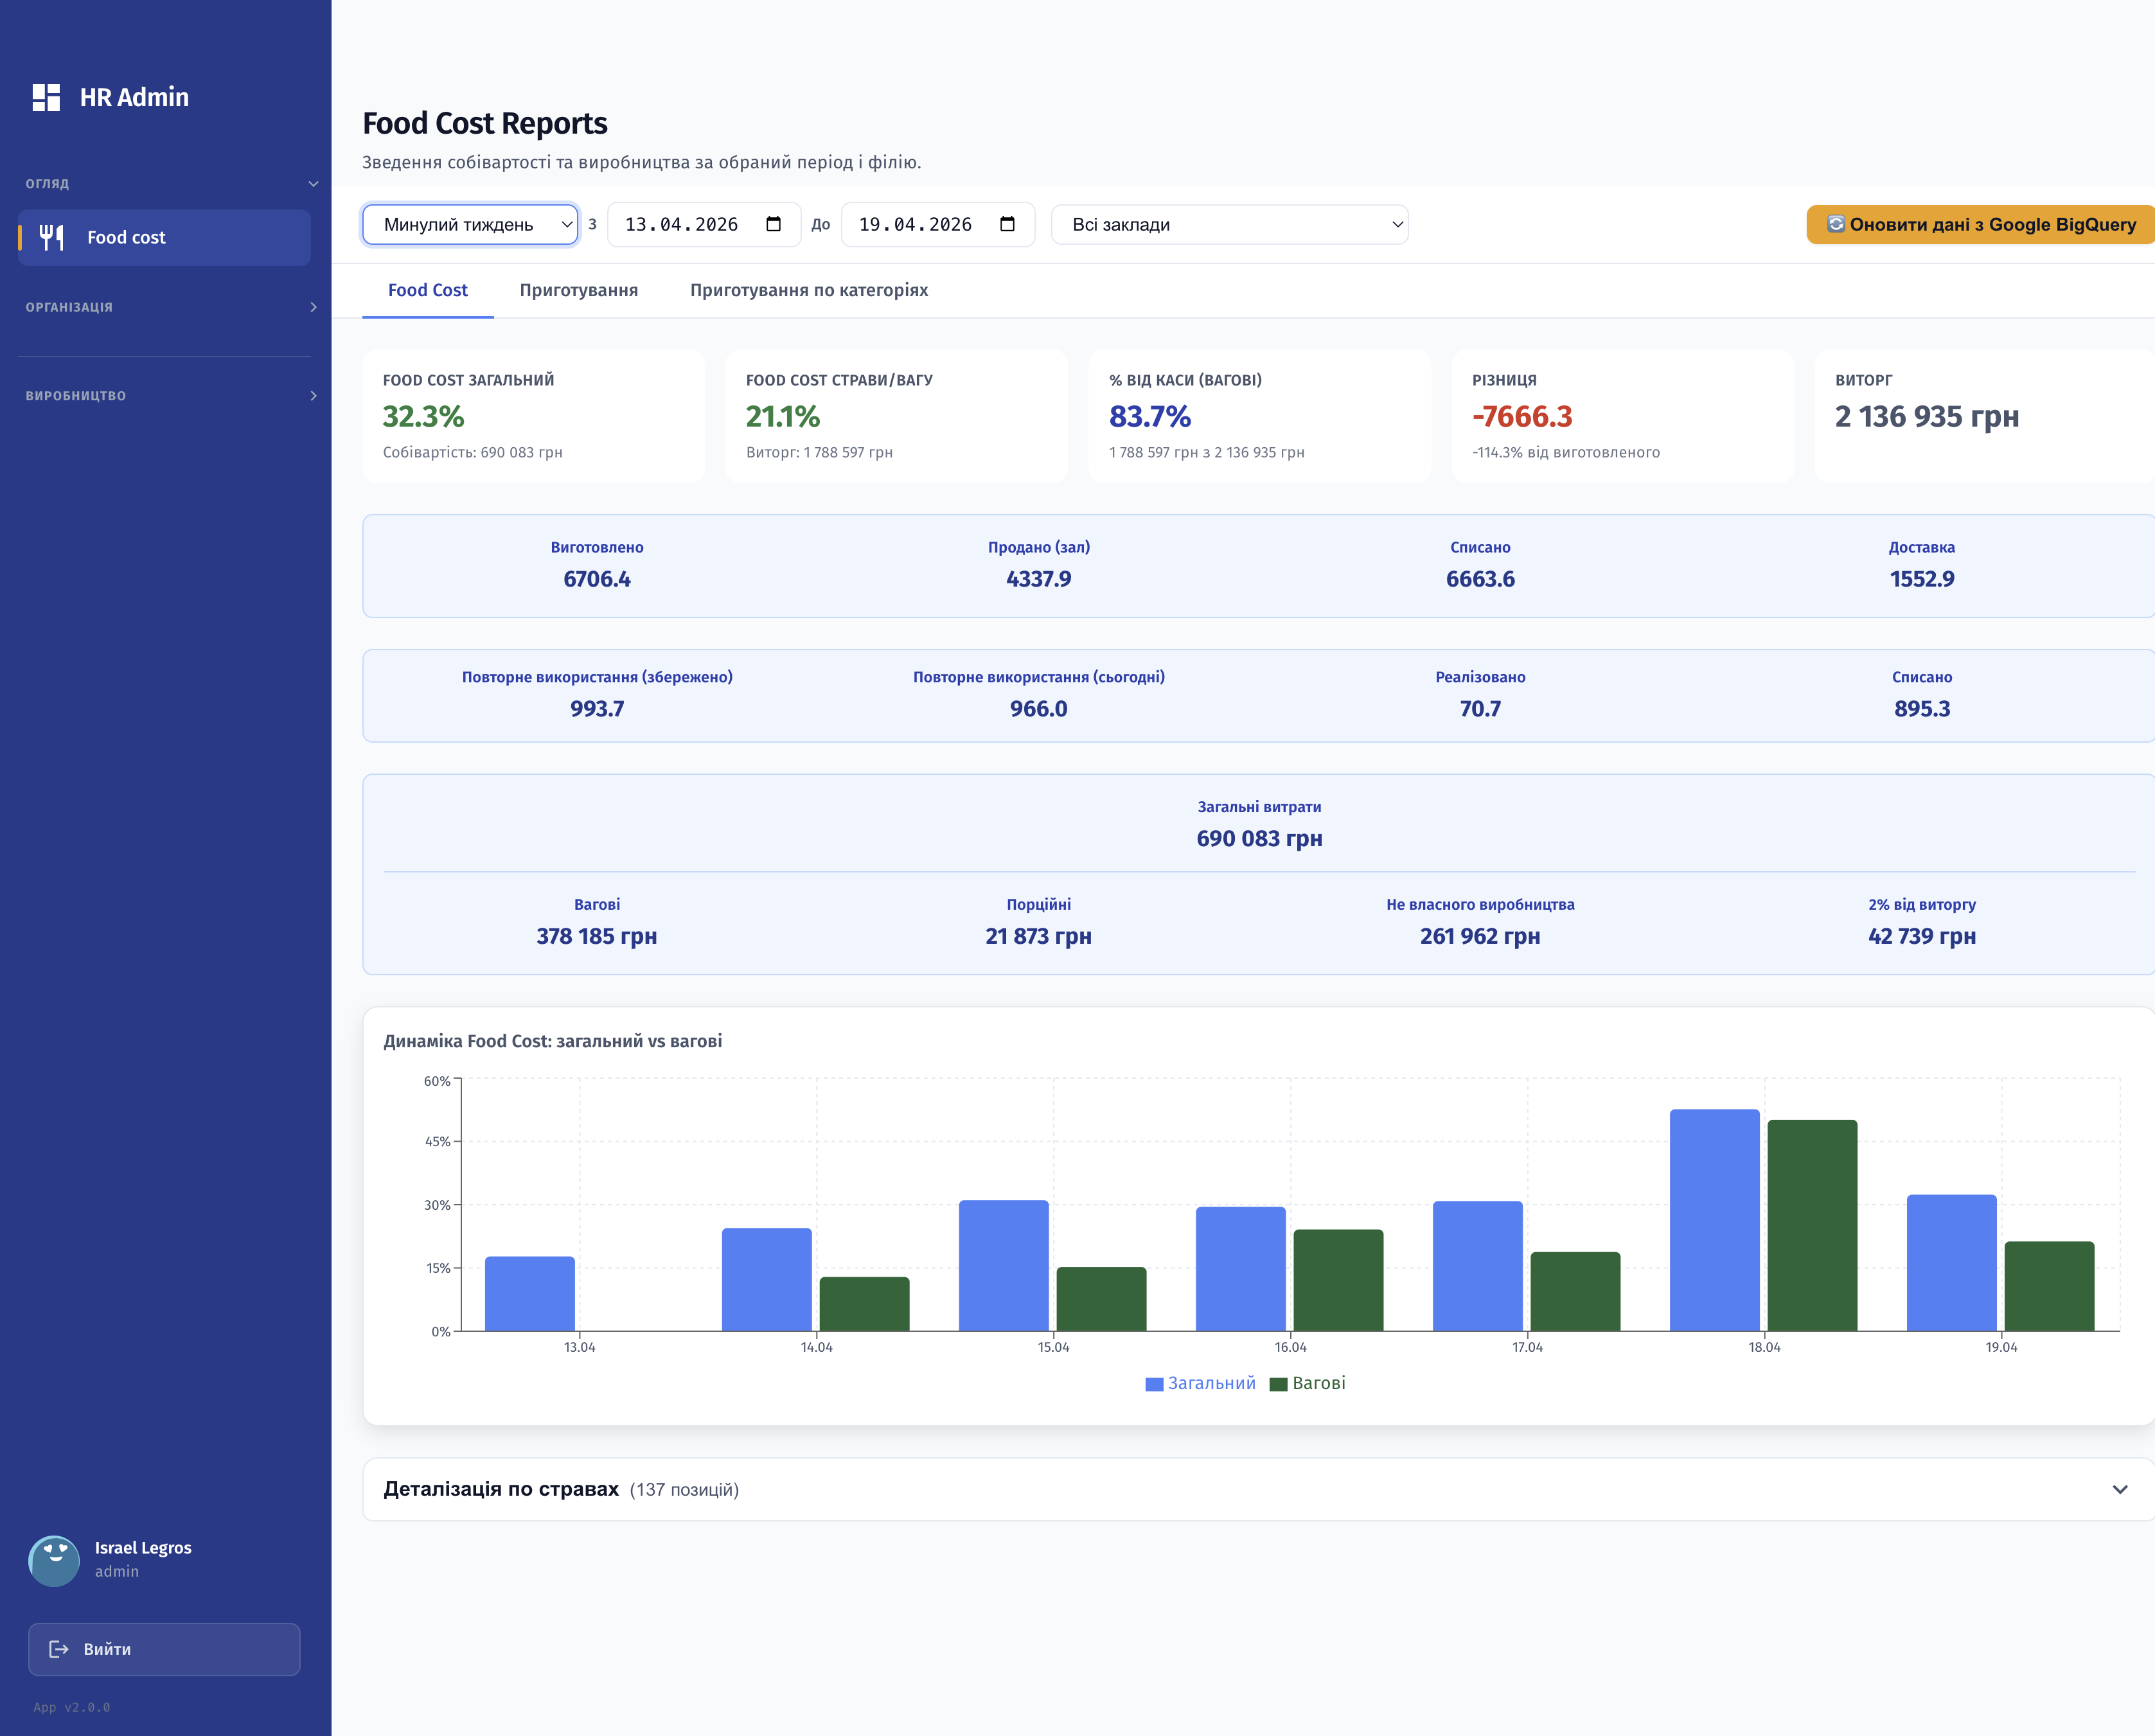Open the Food cost sidebar item
Image resolution: width=2155 pixels, height=1736 pixels.
coord(164,237)
